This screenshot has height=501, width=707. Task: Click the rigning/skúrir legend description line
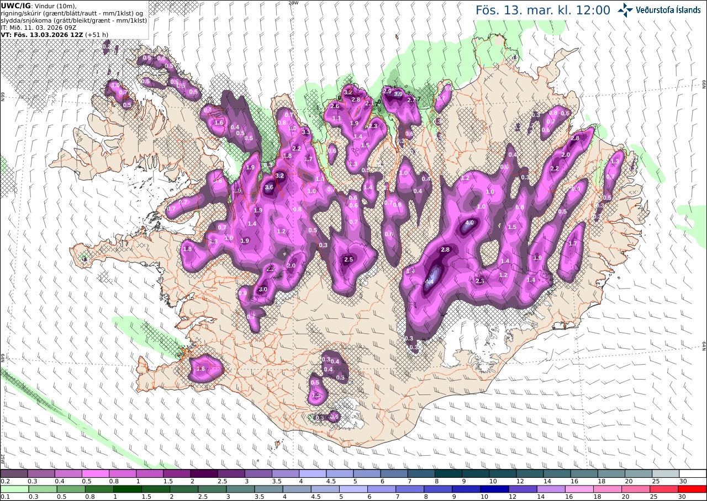pos(73,13)
